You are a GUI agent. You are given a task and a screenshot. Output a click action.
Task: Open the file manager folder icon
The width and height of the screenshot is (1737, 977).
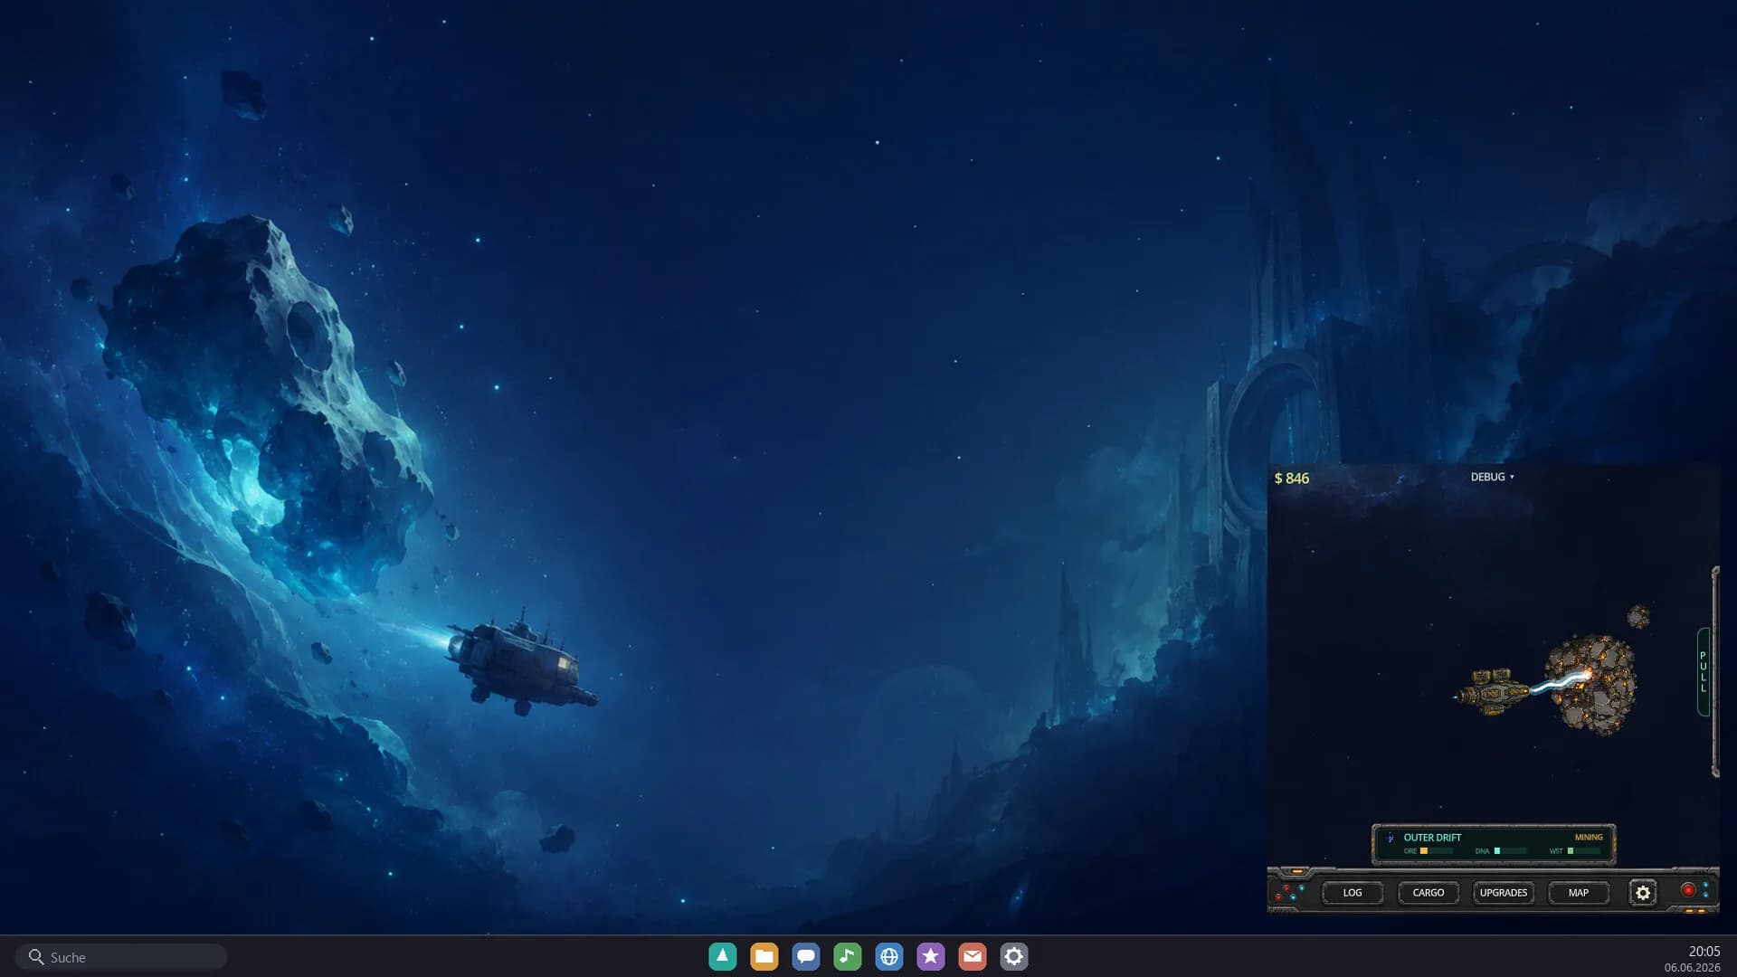click(764, 956)
